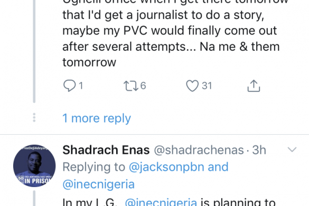Viewport: 309px width, 206px height.
Task: Expand the '1 more reply' link
Action: [97, 118]
